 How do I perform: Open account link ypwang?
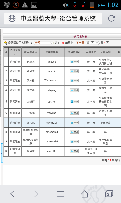pyautogui.click(x=52, y=113)
